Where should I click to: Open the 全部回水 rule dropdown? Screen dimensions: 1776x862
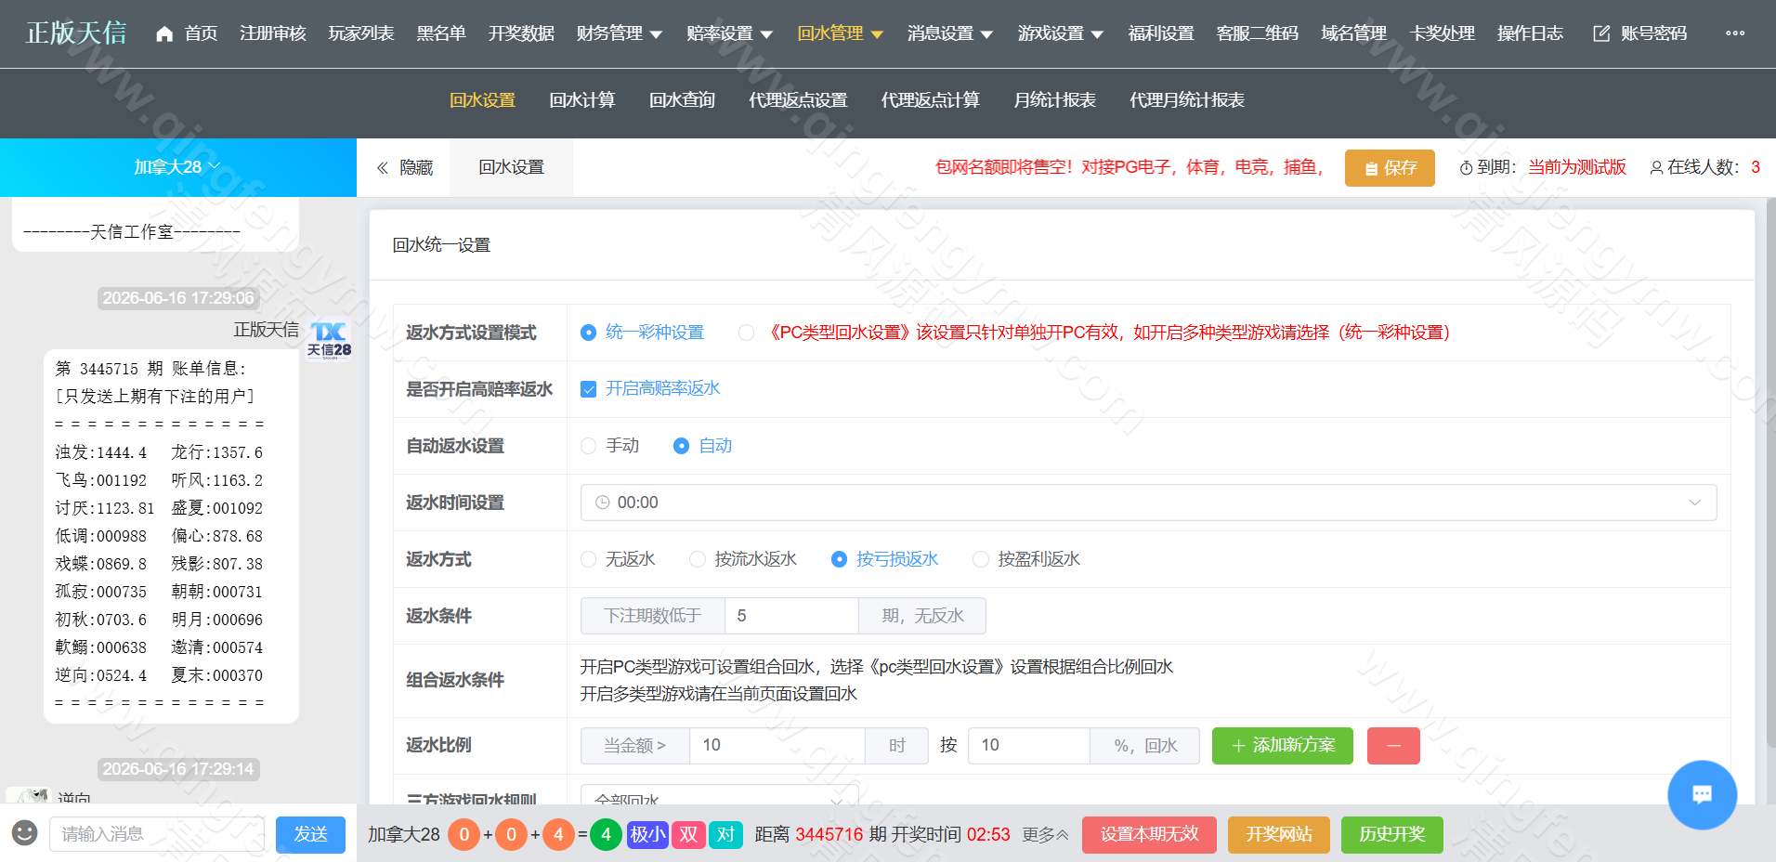[x=719, y=797]
